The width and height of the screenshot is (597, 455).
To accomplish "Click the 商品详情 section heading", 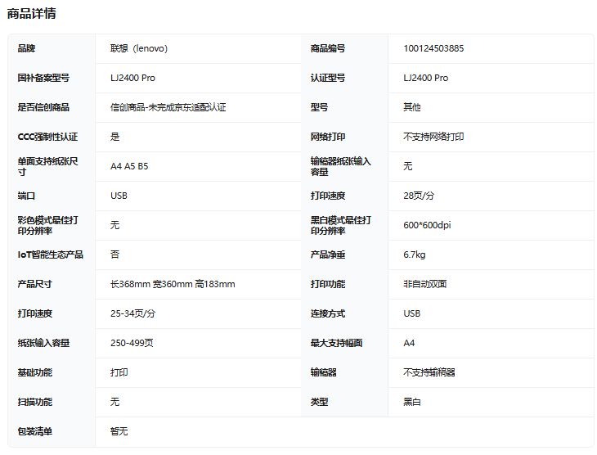I will (x=32, y=14).
